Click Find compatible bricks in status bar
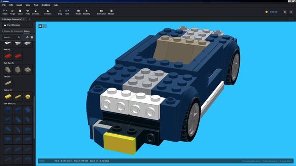Screen dimensions: 296x166 (x=251, y=161)
